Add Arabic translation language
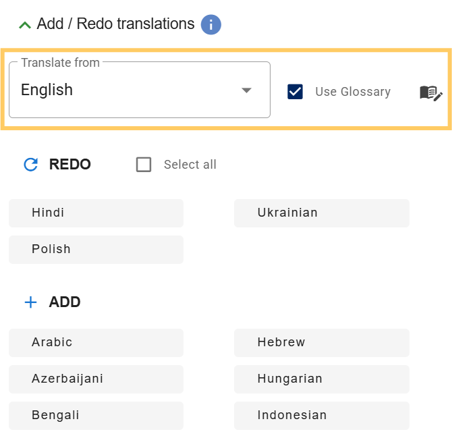The height and width of the screenshot is (436, 452). click(96, 343)
